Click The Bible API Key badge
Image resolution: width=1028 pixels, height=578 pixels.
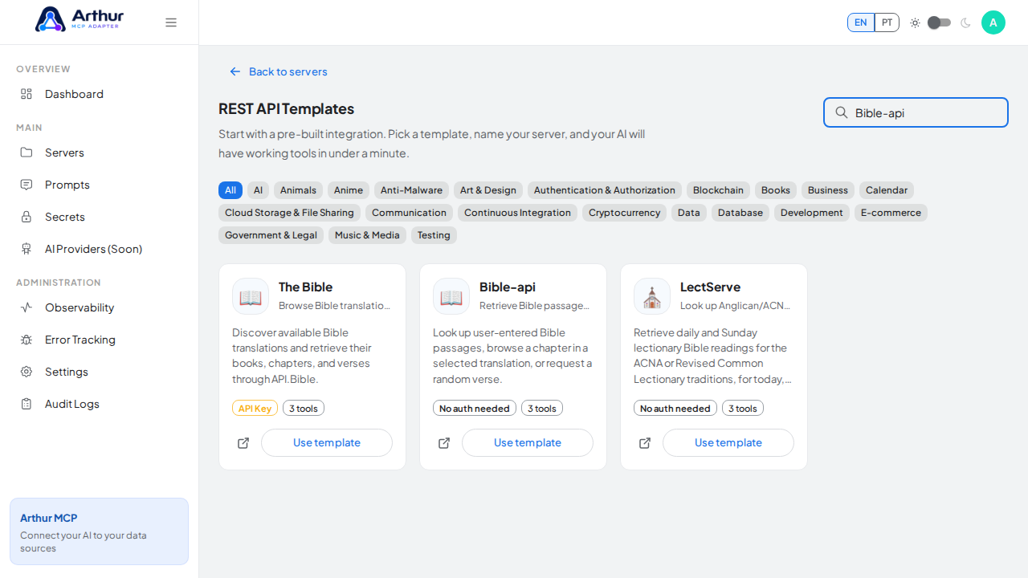(x=255, y=409)
